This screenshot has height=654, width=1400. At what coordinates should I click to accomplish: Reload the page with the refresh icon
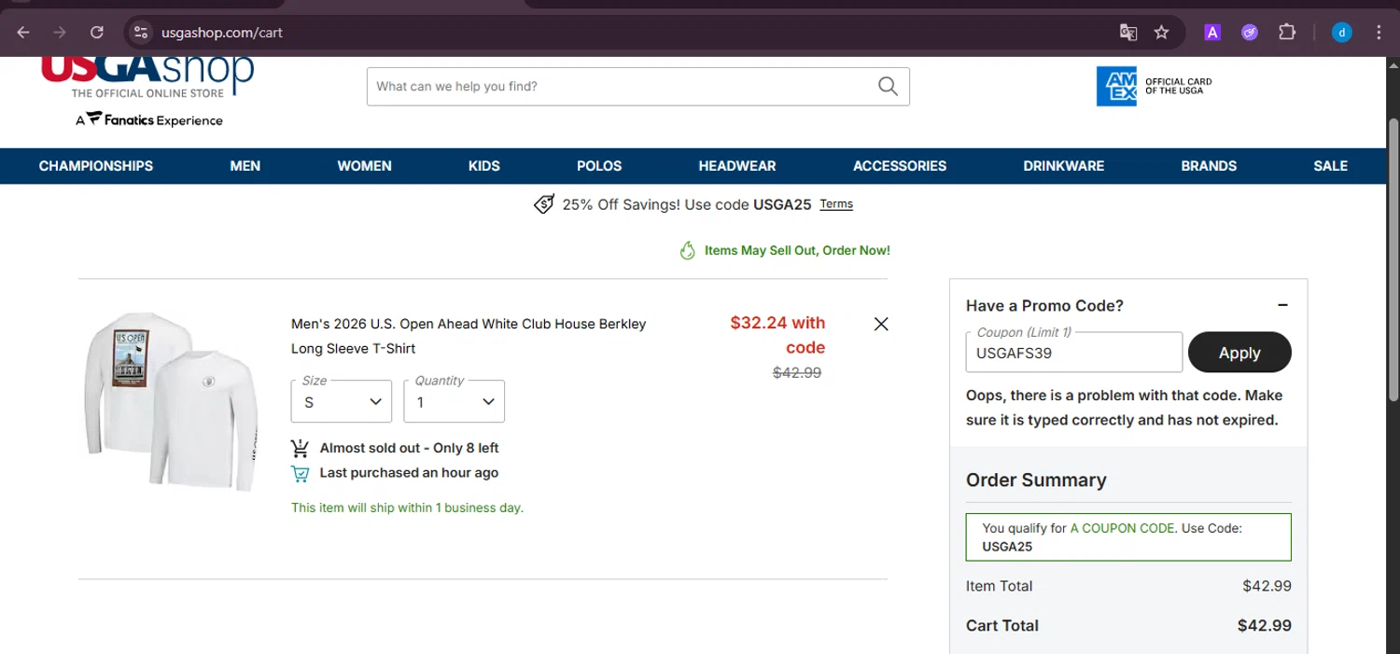point(97,33)
